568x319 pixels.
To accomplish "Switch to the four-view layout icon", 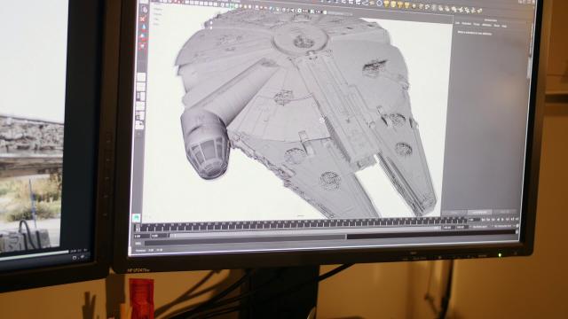I will (x=141, y=87).
